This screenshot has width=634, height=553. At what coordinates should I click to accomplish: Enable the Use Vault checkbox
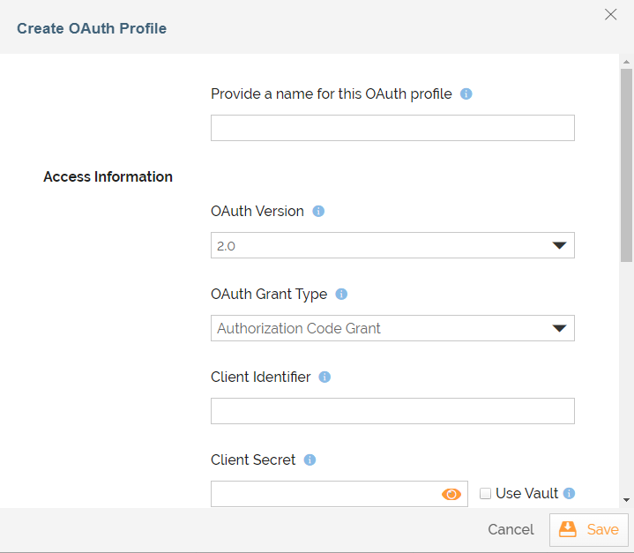[x=485, y=494]
